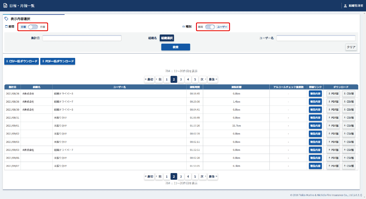Image resolution: width=366 pixels, height=199 pixels.
Task: Download PDF版 for the 2021/09/01 row
Action: [333, 126]
